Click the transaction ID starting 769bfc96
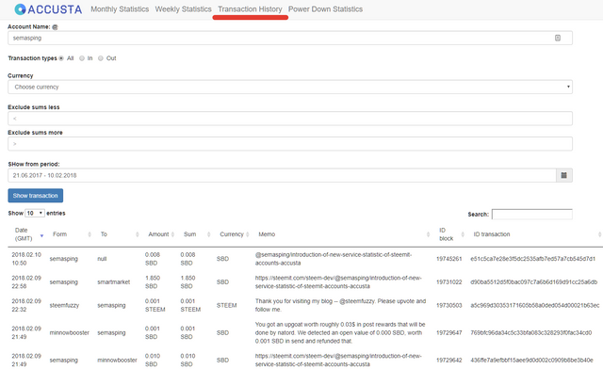The width and height of the screenshot is (603, 369). pyautogui.click(x=531, y=333)
